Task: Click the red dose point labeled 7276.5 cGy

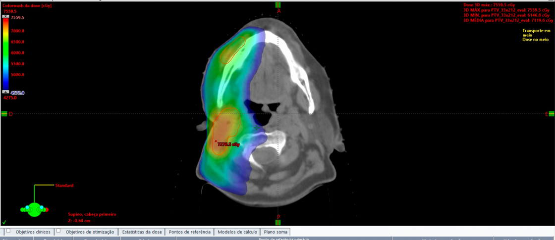Action: tap(216, 141)
